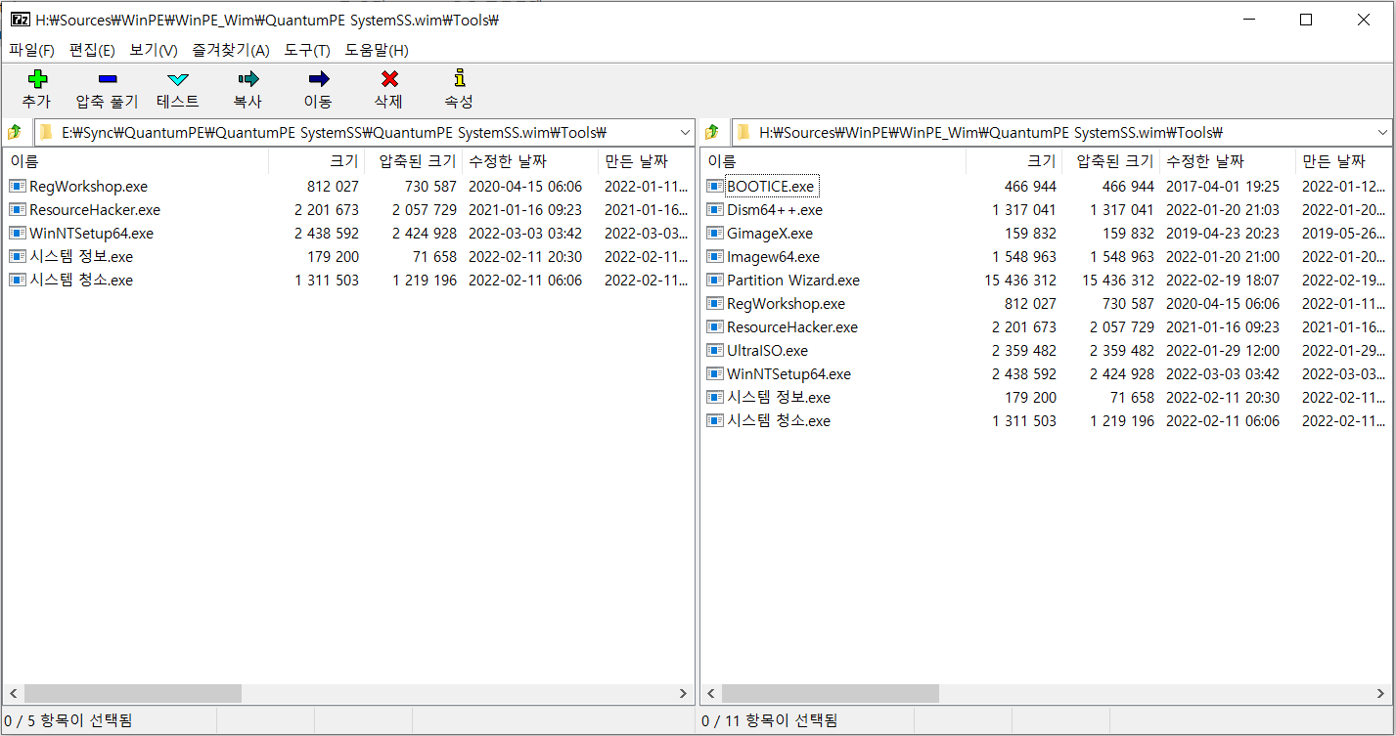The image size is (1396, 736).
Task: Open the 도움말(H) menu
Action: tap(377, 50)
